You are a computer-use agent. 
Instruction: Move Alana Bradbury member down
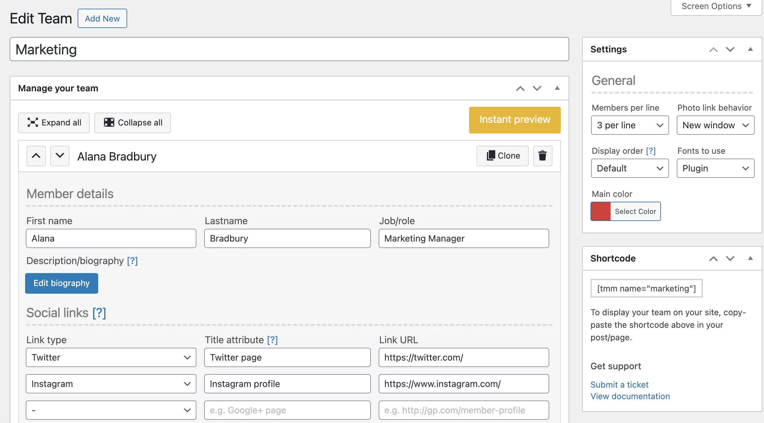click(60, 156)
